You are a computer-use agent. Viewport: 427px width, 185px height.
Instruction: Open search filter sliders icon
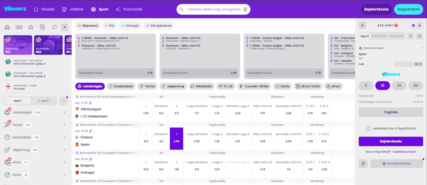click(245, 9)
